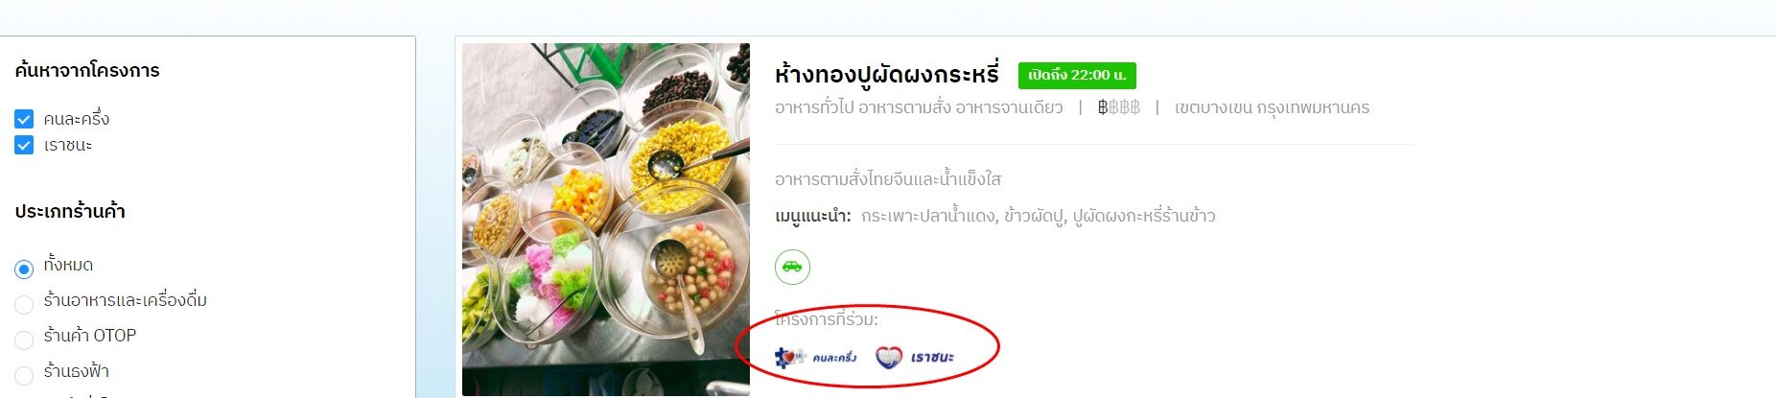
Task: Open the ห้างทองปูผัดผงกระหรี่ shop title
Action: [887, 74]
